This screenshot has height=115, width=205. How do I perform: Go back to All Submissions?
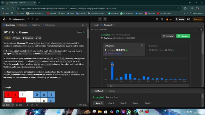tap(99, 29)
